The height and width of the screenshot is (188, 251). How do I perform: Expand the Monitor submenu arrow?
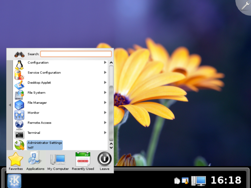(x=105, y=112)
